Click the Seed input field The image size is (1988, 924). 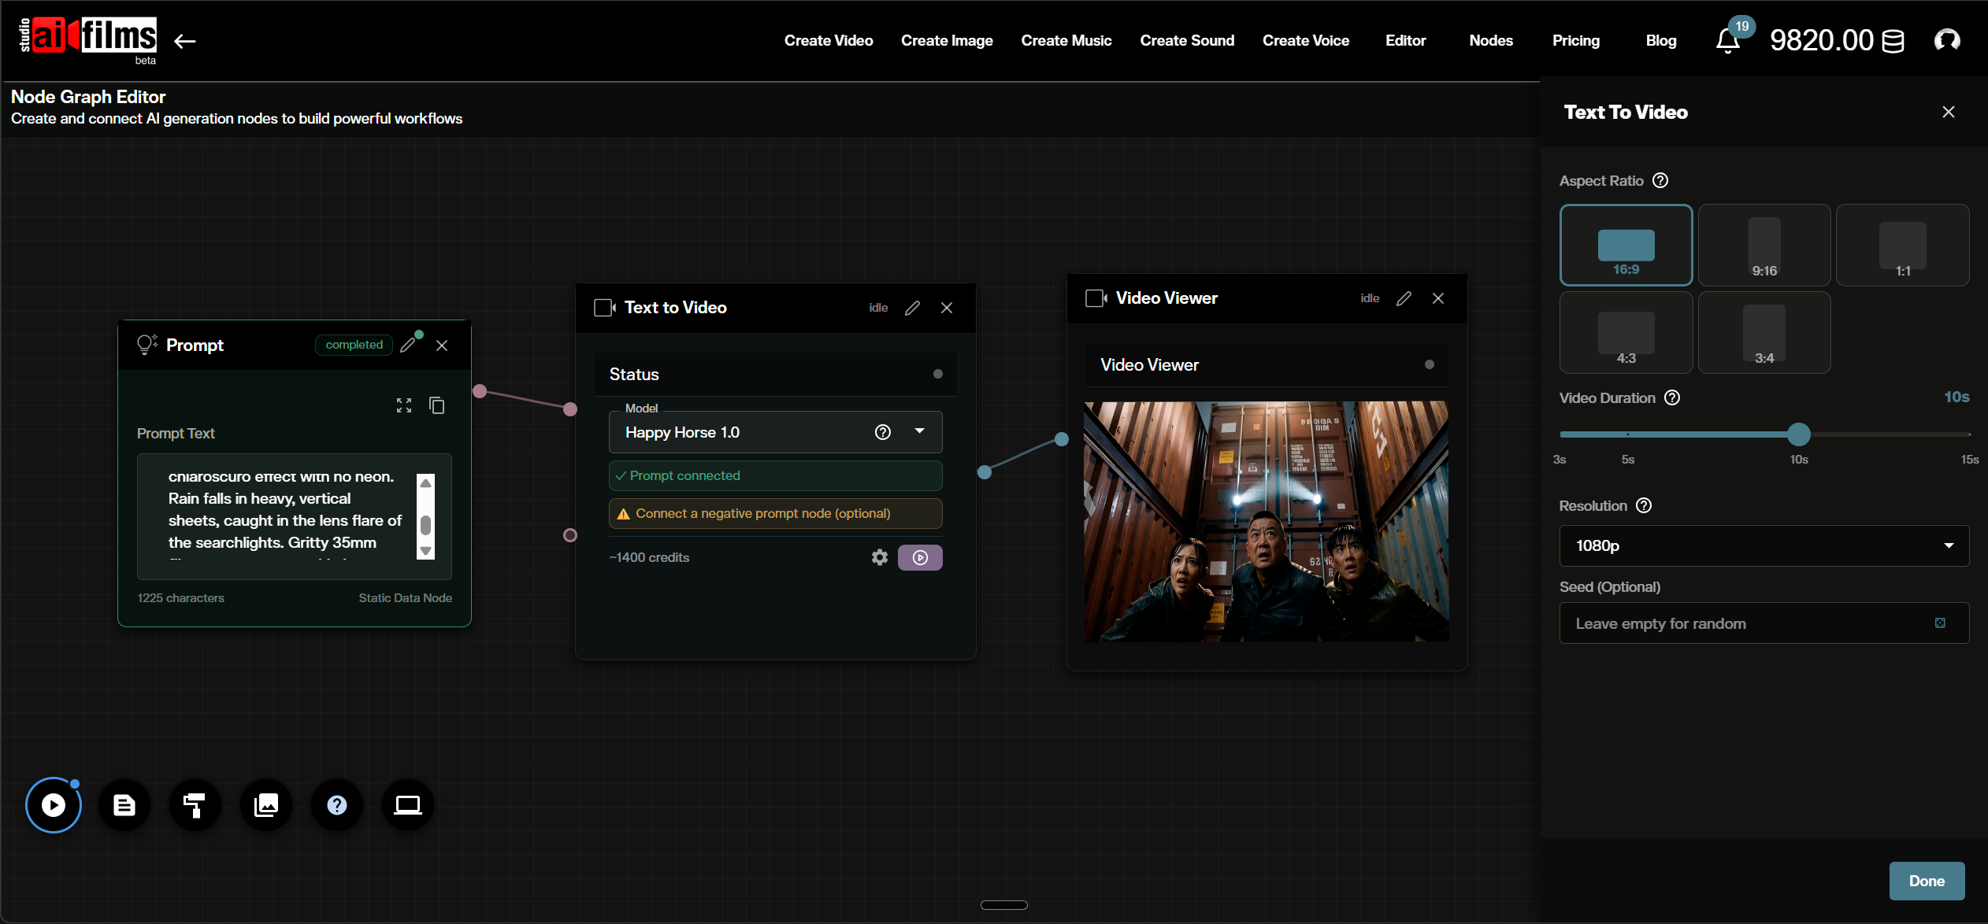[1733, 623]
